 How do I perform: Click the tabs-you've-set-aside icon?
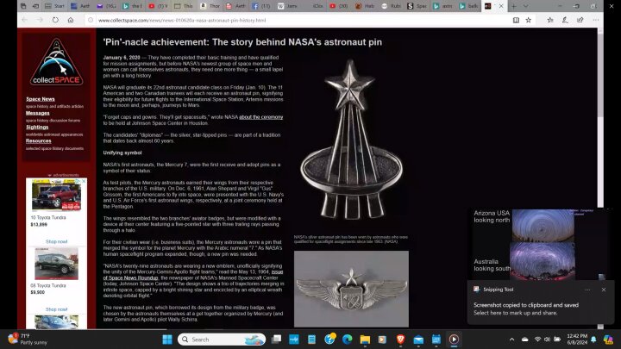coord(23,6)
